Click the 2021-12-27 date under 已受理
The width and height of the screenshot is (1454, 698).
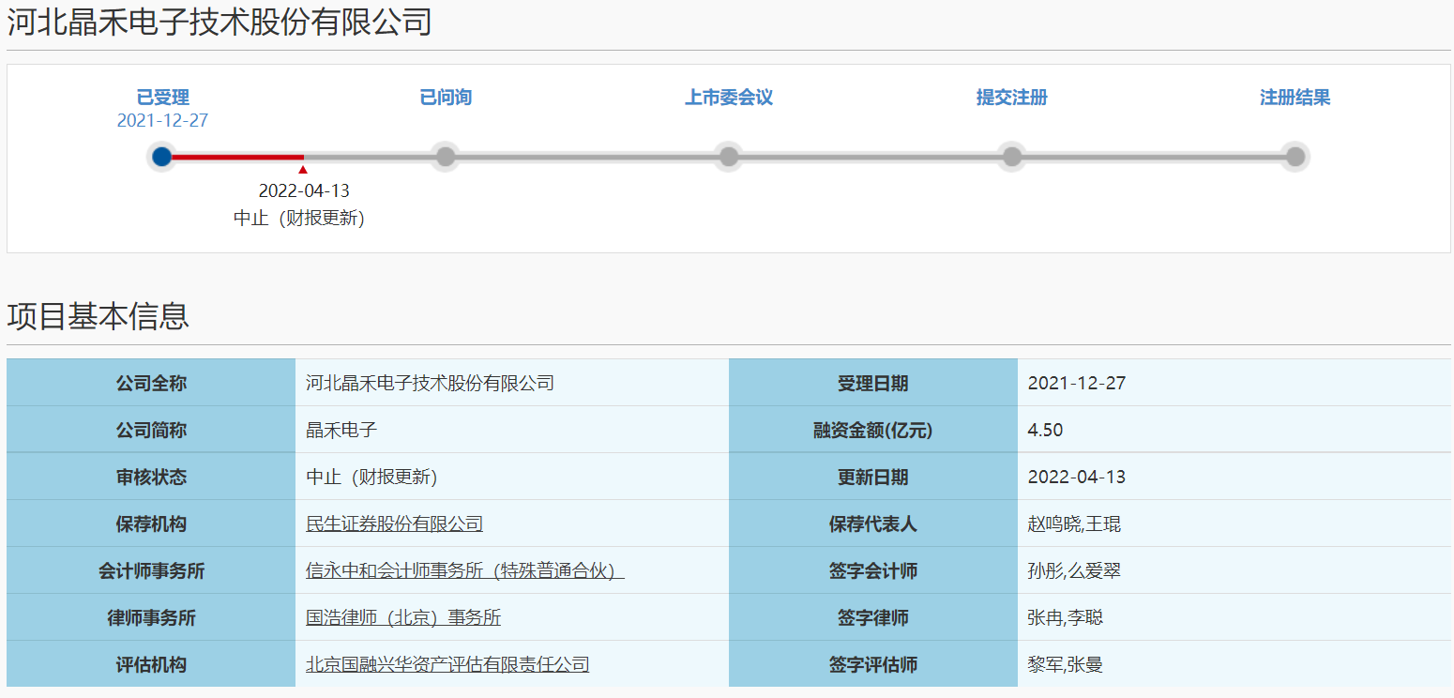[162, 121]
